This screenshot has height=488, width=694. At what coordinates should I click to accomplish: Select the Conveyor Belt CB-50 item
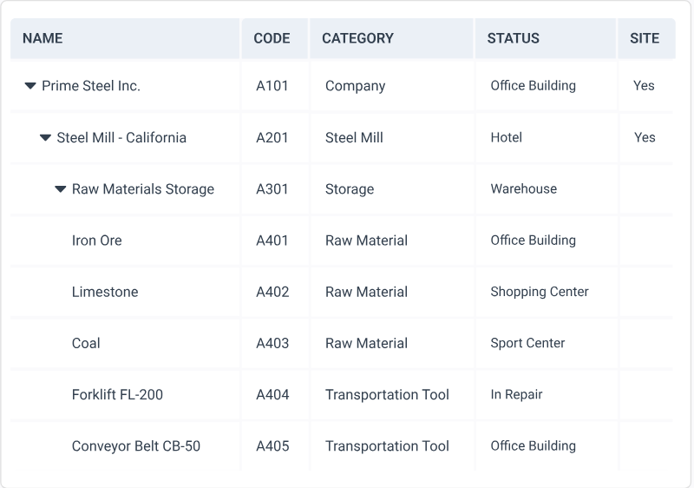136,446
